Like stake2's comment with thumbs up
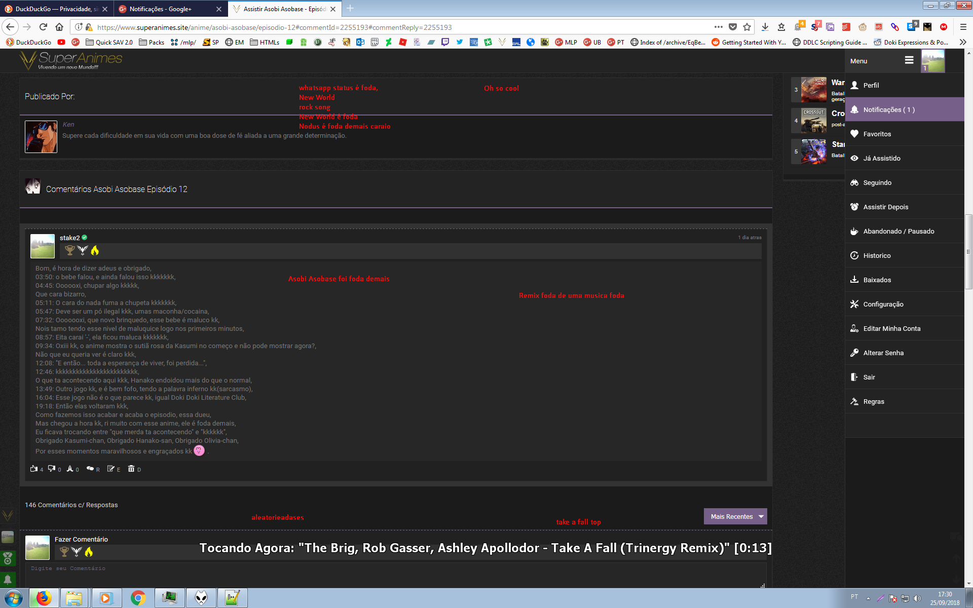 click(34, 469)
